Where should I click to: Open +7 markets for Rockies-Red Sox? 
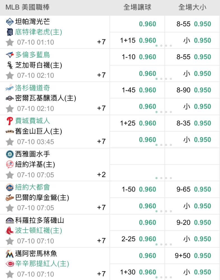click(101, 241)
